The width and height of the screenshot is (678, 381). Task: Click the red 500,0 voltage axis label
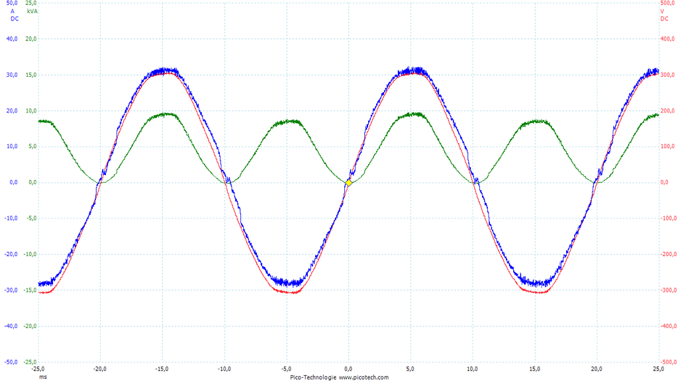click(x=668, y=3)
